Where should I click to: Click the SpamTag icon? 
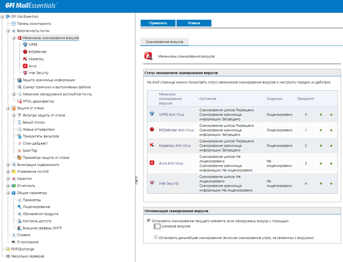click(x=19, y=151)
